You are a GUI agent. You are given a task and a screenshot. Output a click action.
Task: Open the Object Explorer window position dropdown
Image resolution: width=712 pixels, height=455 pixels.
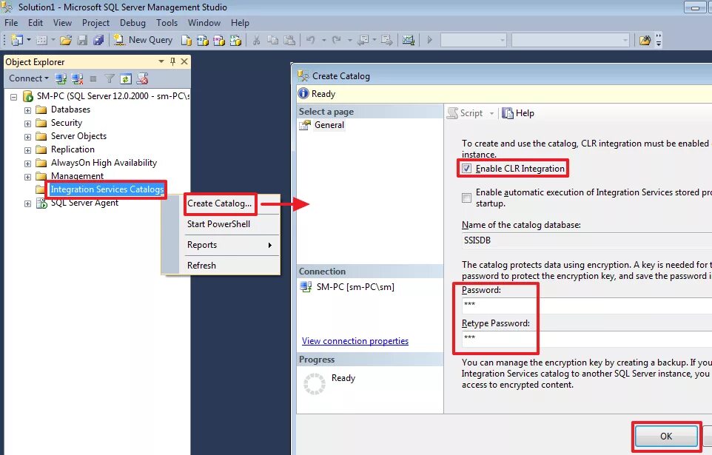161,61
